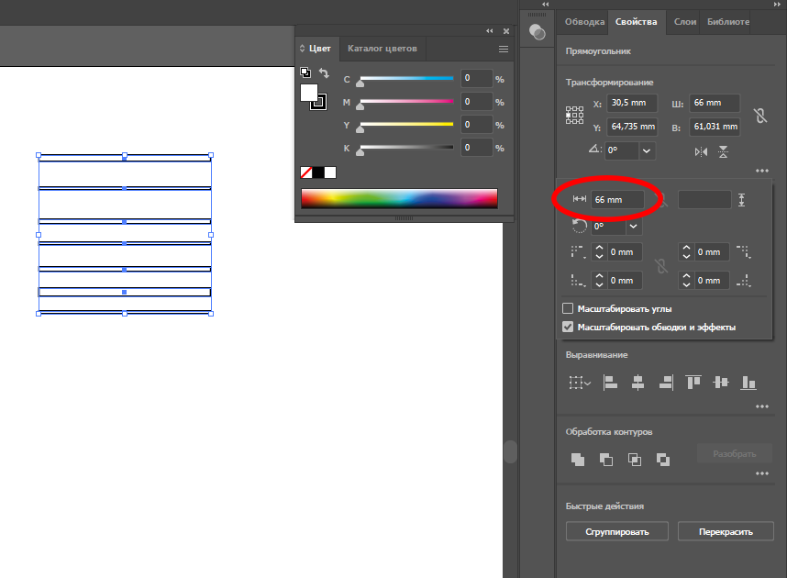Click the reference point grid icon
This screenshot has width=787, height=578.
pyautogui.click(x=575, y=115)
